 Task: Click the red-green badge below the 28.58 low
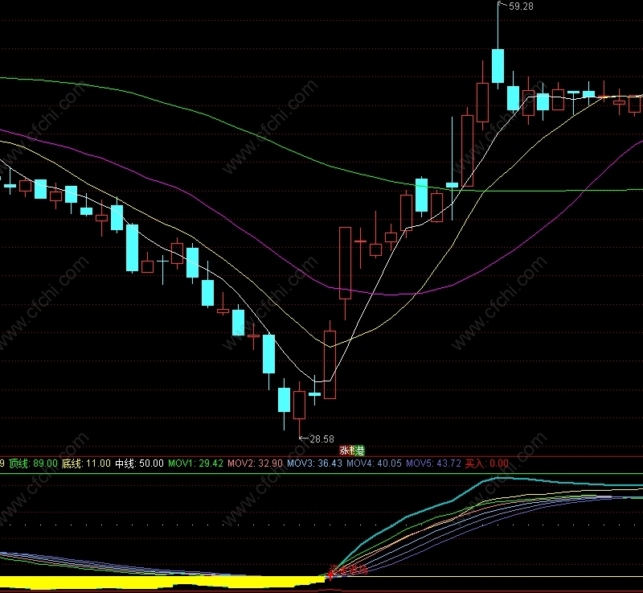(352, 451)
